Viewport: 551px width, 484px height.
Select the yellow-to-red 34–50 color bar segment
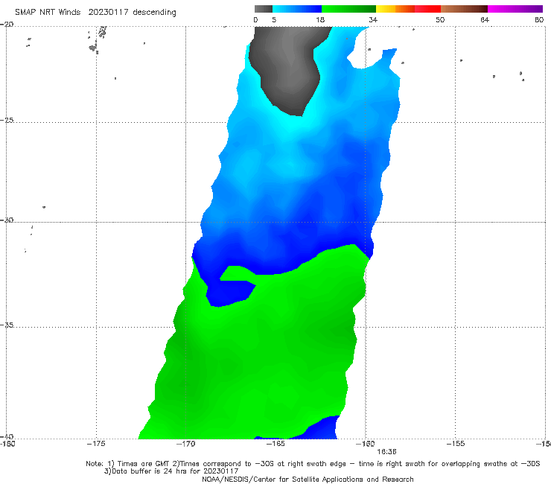(408, 9)
